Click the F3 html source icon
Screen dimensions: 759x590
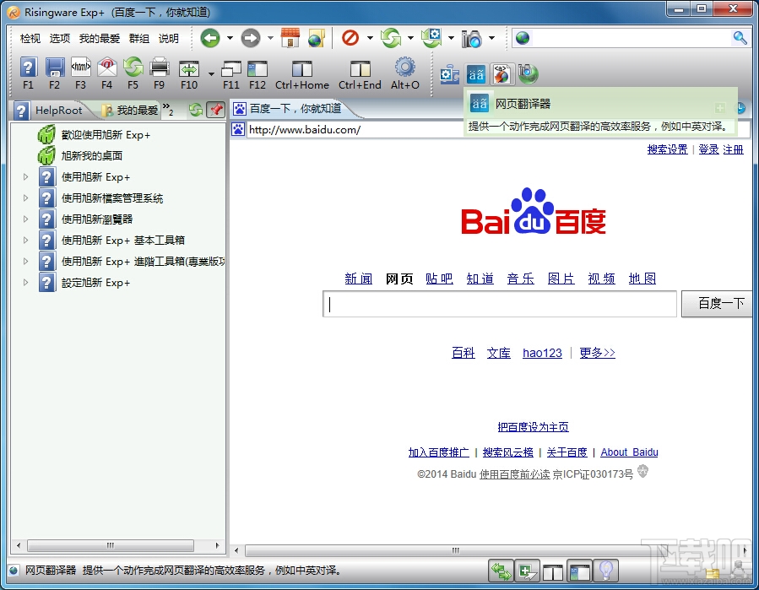coord(81,68)
